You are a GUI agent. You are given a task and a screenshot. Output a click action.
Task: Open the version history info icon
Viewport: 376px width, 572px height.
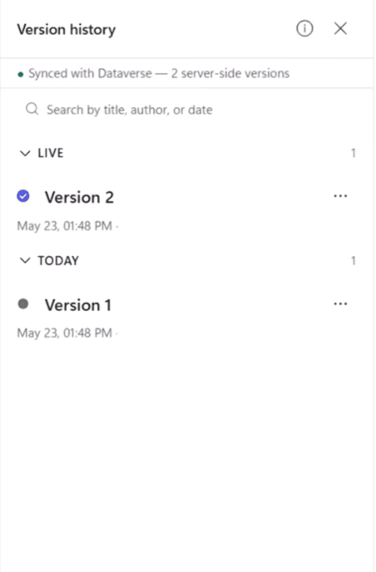tap(304, 28)
